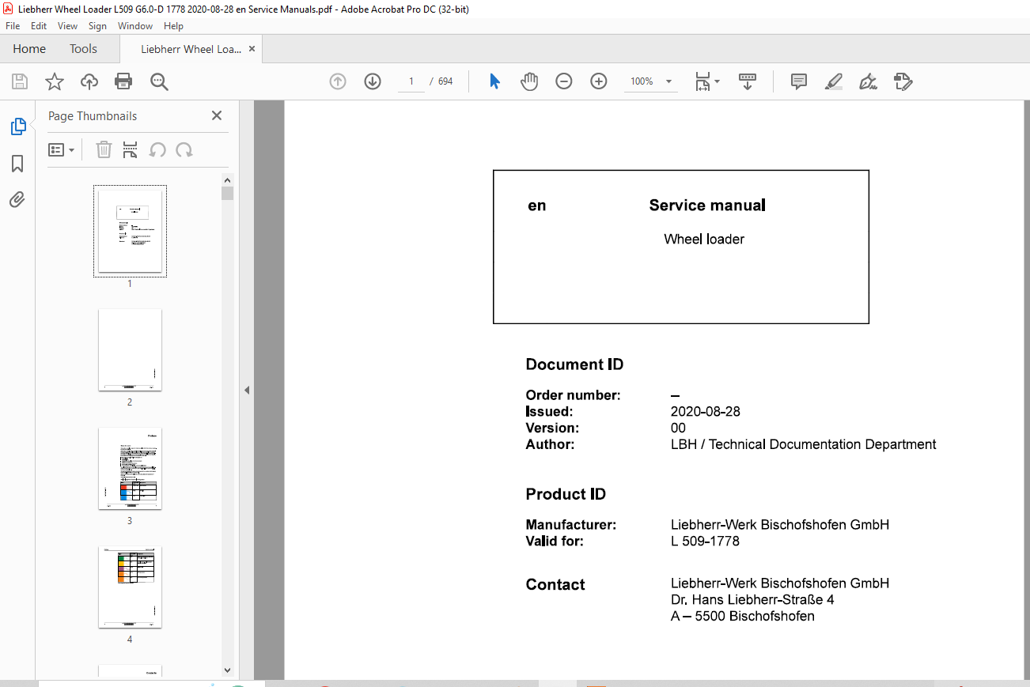Screen dimensions: 1030x687
Task: Click the 'Product ID' heading
Action: point(566,494)
